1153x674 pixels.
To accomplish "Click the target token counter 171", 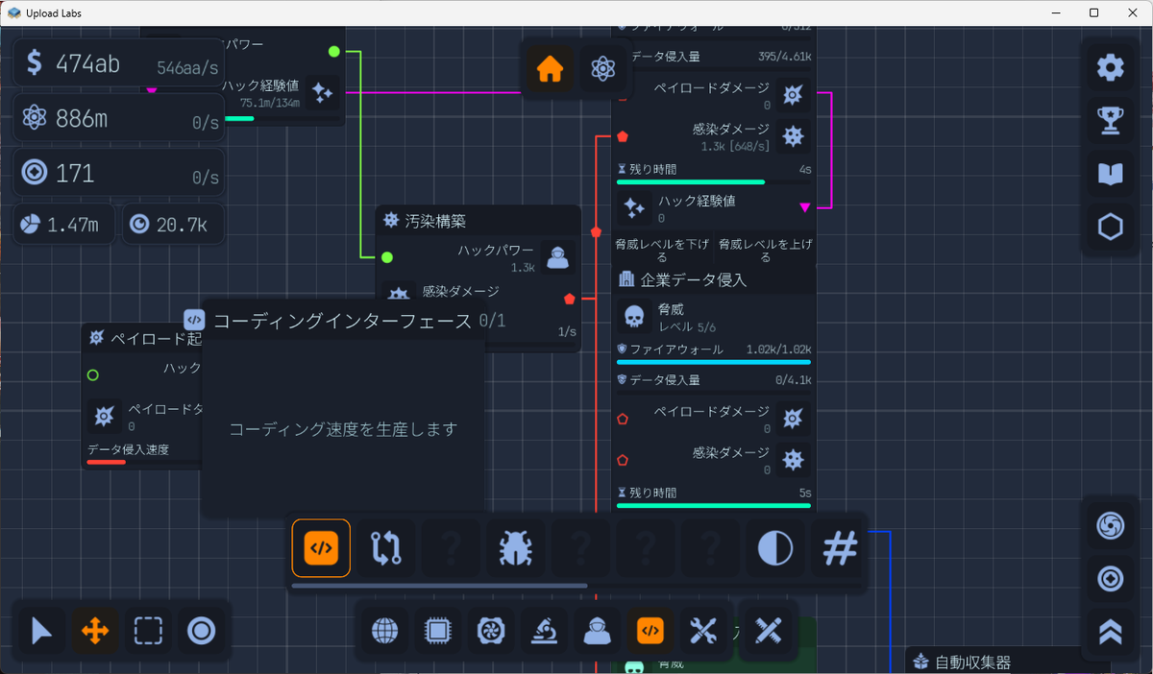I will (120, 173).
